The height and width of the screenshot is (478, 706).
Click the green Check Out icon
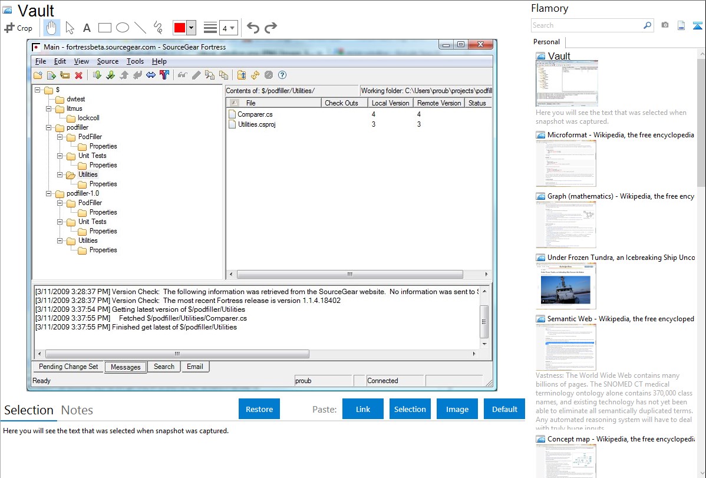click(x=110, y=75)
